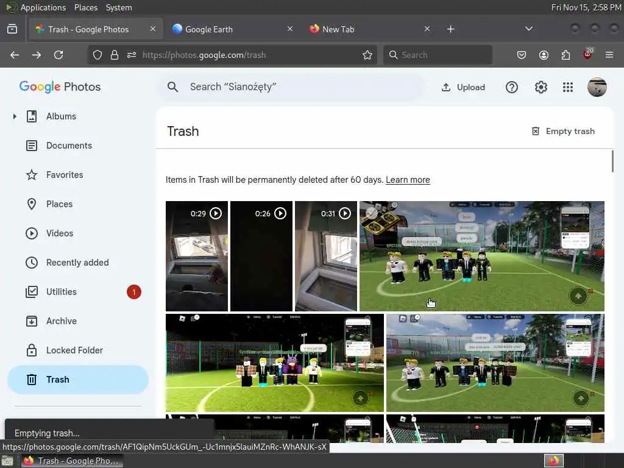
Task: Open the night soccer field screenshot thumbnail
Action: [275, 363]
